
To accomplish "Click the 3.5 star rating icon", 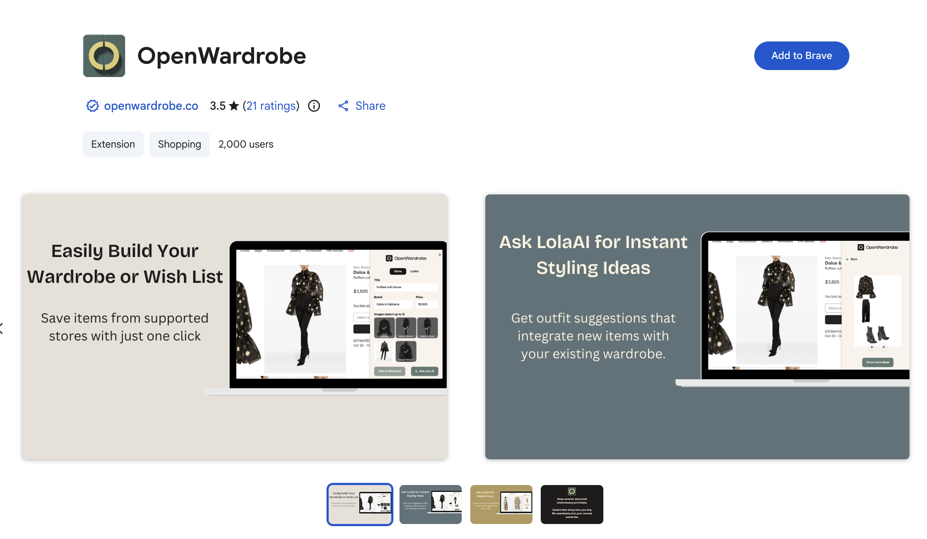I will [x=234, y=106].
